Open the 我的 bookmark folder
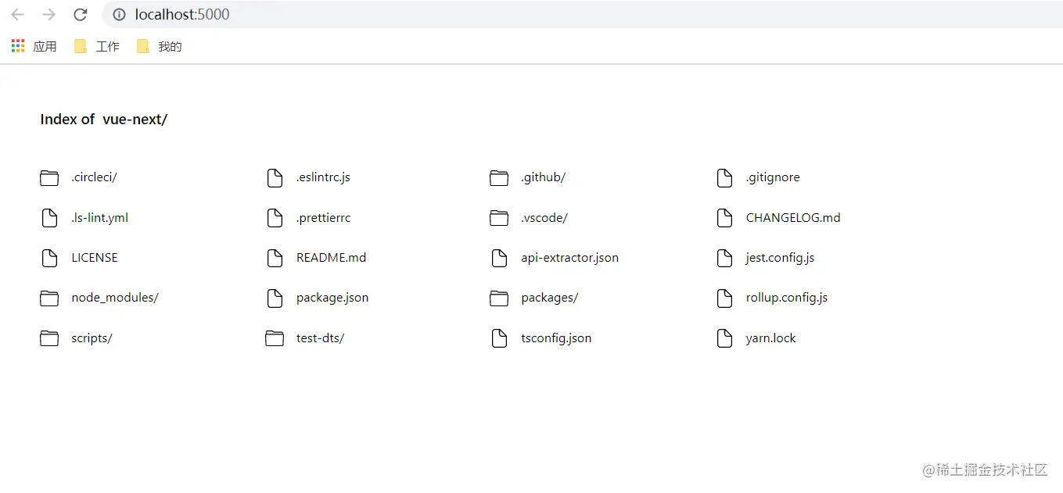Image resolution: width=1063 pixels, height=493 pixels. coord(160,47)
